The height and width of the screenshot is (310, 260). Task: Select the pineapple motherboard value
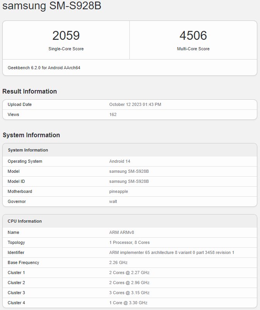click(x=119, y=192)
